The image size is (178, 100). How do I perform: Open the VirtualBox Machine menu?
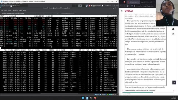6,4
